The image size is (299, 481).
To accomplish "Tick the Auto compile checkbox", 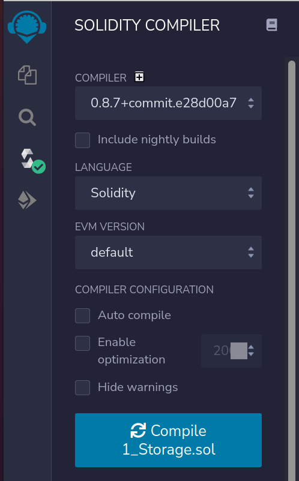I will pos(83,315).
